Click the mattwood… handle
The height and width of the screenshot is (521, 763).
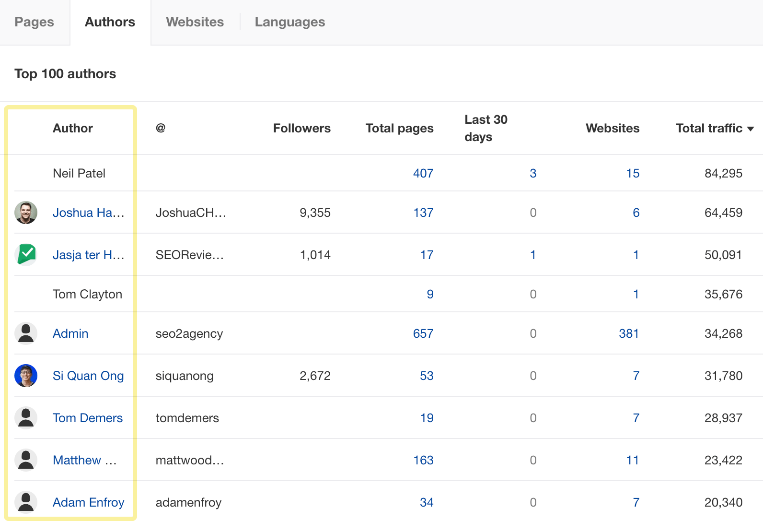pos(190,460)
